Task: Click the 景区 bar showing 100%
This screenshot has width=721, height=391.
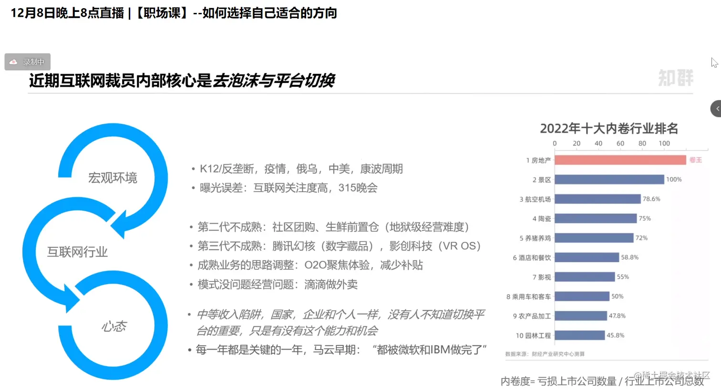Action: 609,179
